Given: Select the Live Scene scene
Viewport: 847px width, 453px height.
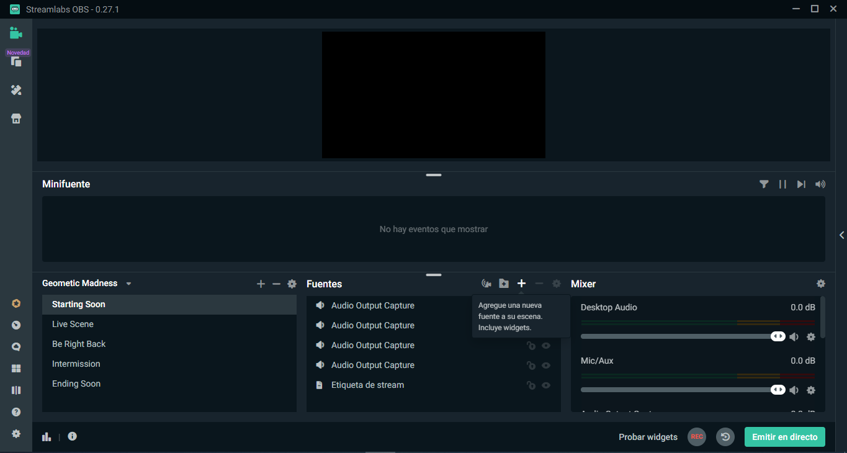Looking at the screenshot, I should [73, 324].
